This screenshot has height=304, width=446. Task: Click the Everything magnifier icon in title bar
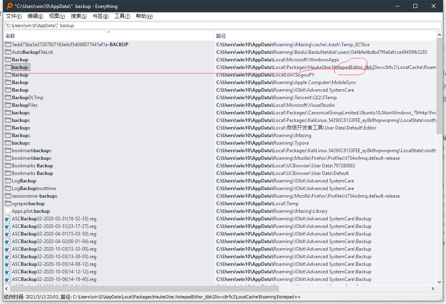(x=10, y=6)
